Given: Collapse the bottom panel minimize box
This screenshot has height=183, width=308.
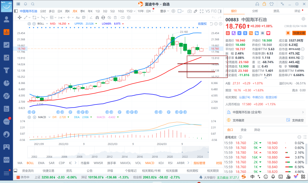Looking at the screenshot, I should tap(15, 171).
